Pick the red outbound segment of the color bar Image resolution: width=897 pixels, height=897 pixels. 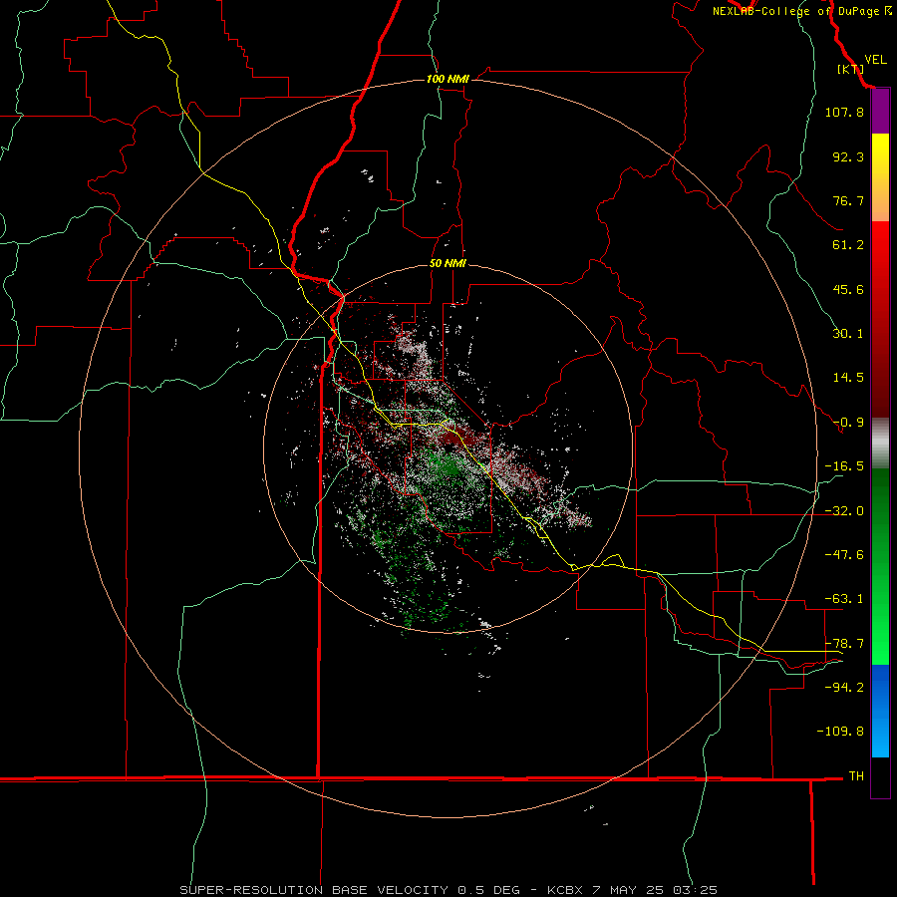[880, 319]
